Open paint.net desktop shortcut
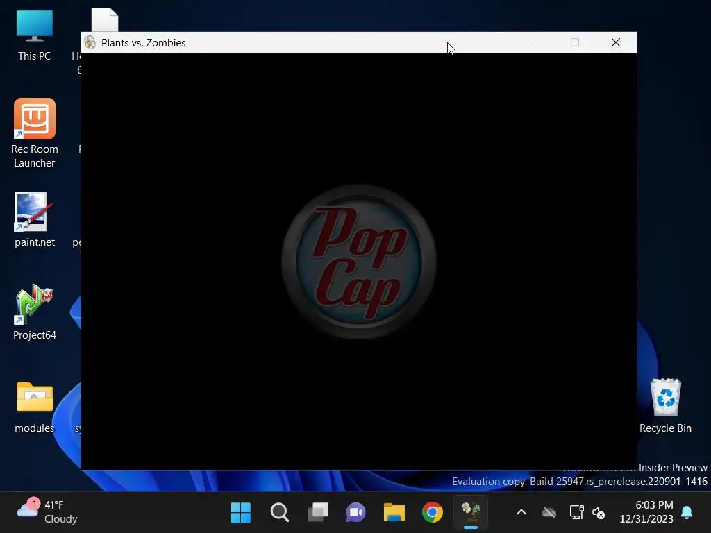The width and height of the screenshot is (711, 533). (35, 220)
